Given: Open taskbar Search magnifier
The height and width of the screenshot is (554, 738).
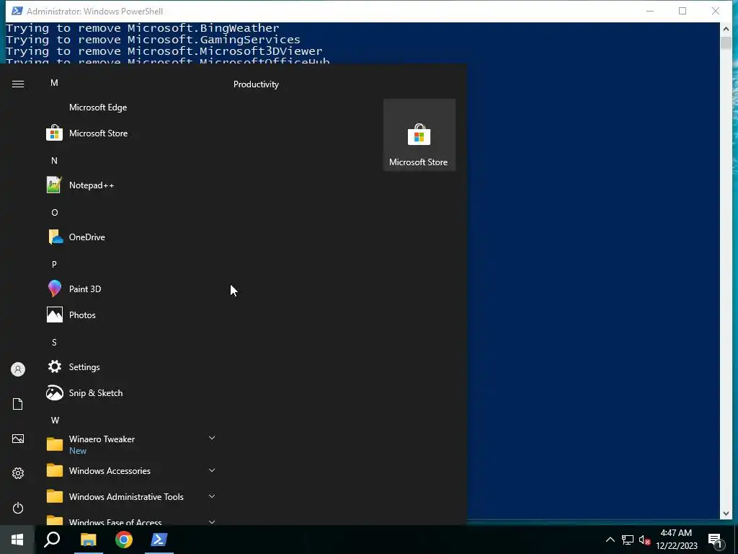Looking at the screenshot, I should [52, 540].
